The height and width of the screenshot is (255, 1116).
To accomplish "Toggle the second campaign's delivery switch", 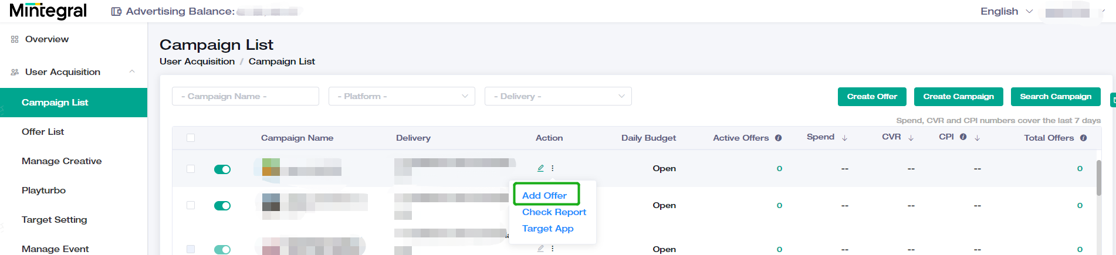I will coord(222,206).
